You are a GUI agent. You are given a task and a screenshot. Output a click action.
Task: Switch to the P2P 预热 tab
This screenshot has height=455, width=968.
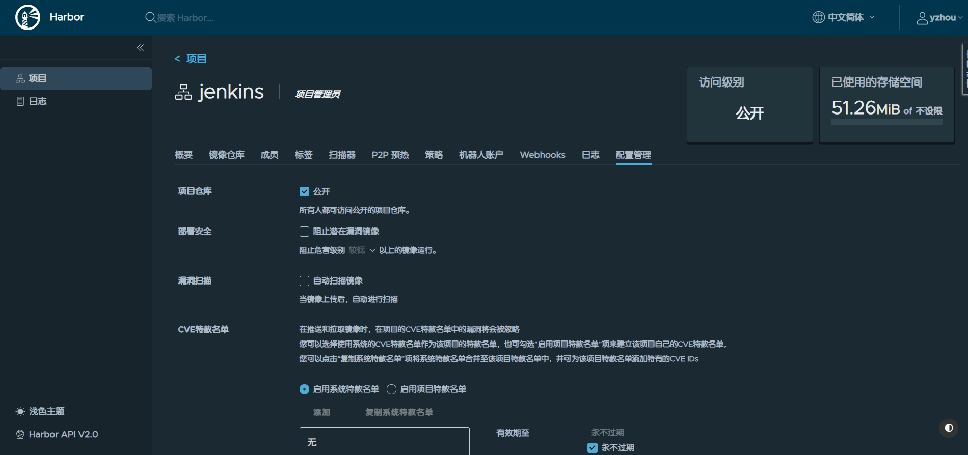tap(390, 155)
